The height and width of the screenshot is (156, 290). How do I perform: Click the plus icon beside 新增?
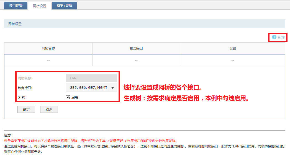(x=274, y=37)
